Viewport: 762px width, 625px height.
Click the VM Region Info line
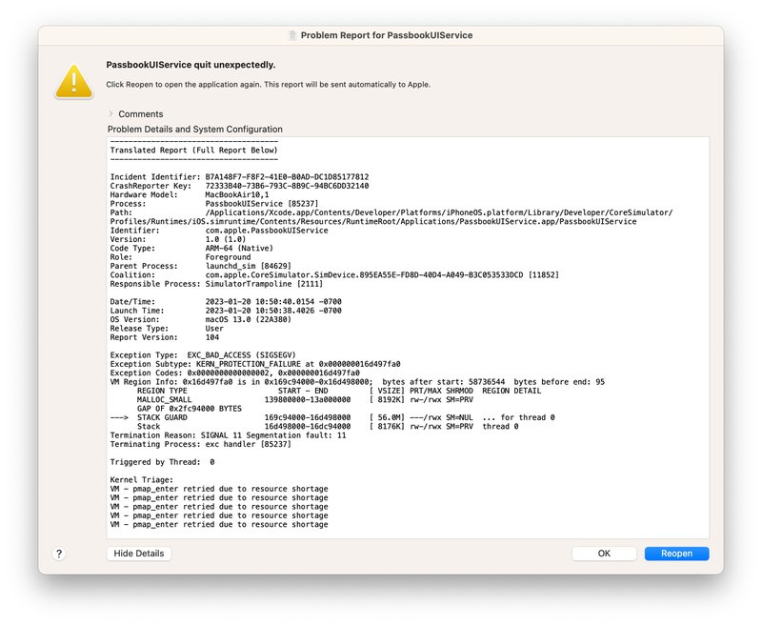pyautogui.click(x=357, y=382)
